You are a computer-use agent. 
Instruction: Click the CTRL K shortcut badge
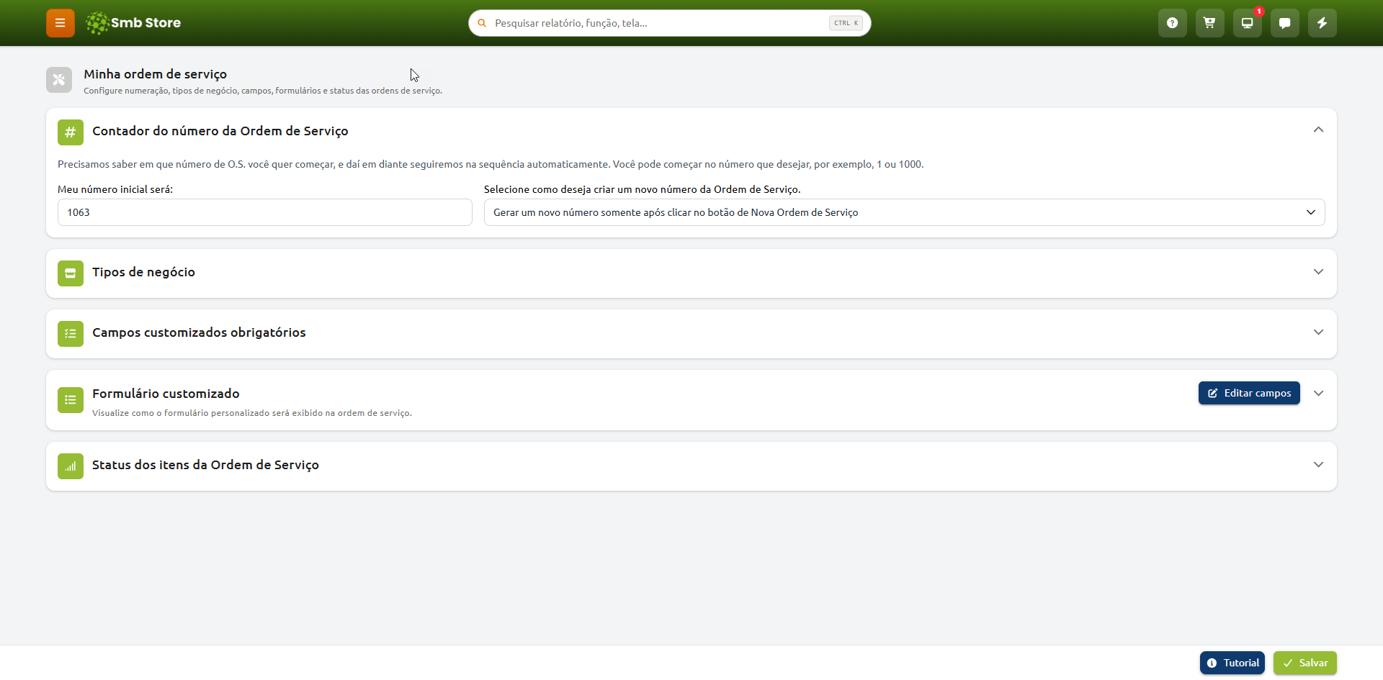click(x=846, y=23)
